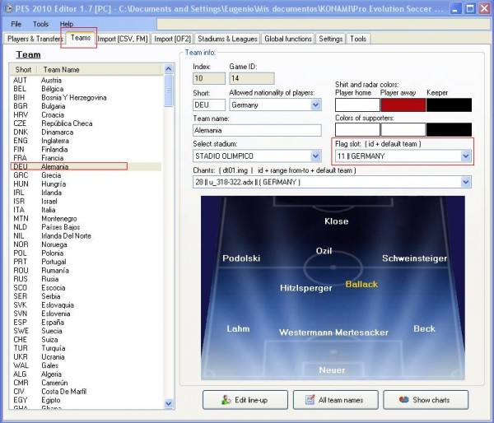Viewport: 494px width, 423px height.
Task: Click Beck on the formation pitch
Action: point(424,328)
